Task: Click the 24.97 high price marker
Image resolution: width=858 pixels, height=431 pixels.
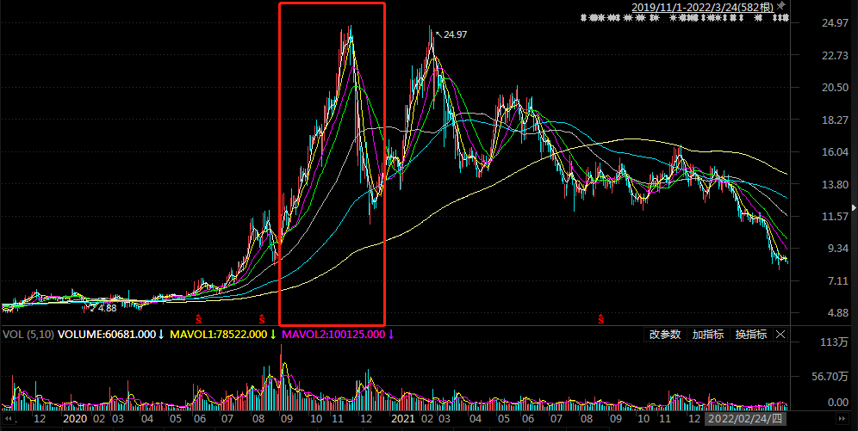Action: (x=455, y=35)
